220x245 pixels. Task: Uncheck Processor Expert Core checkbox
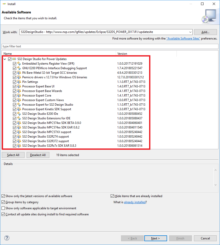(14, 96)
